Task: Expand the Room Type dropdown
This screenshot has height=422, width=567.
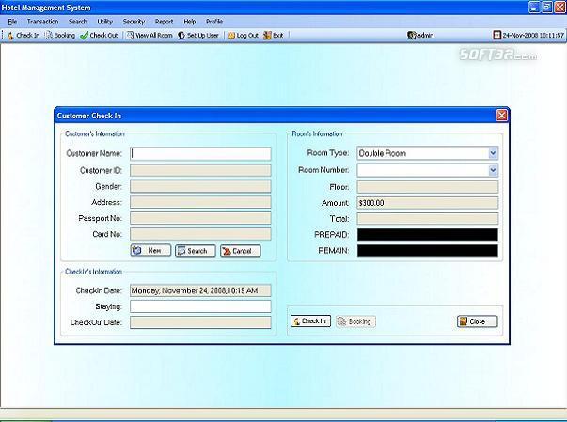Action: (493, 153)
